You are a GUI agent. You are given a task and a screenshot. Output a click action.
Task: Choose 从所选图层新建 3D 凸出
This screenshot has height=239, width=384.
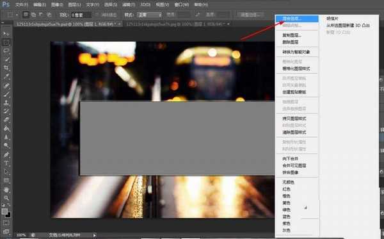pyautogui.click(x=348, y=26)
